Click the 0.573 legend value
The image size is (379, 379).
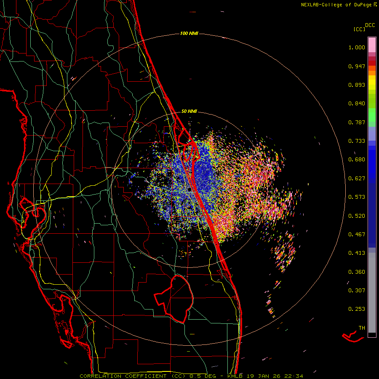(357, 197)
